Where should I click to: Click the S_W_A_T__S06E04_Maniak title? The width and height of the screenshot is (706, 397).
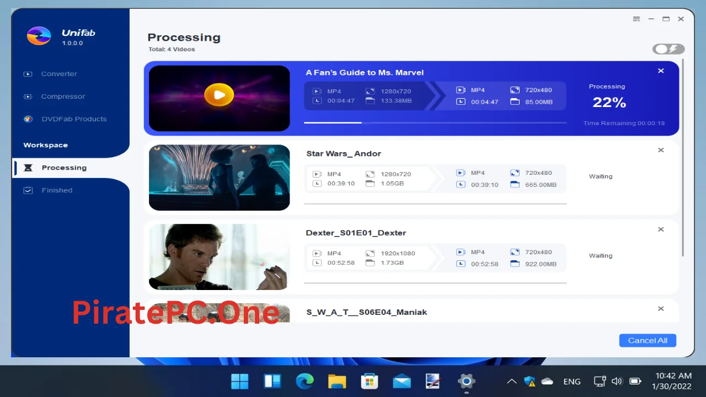(367, 312)
